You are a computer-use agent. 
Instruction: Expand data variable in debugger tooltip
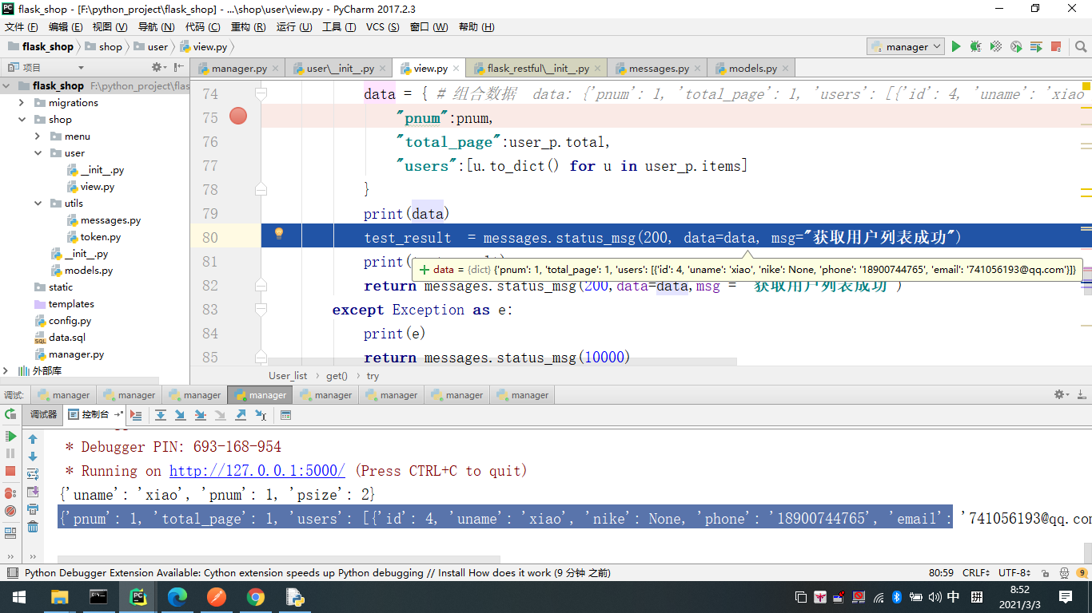(x=424, y=270)
